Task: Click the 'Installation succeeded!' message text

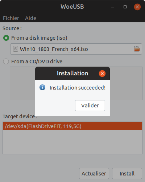Action: pos(78,88)
